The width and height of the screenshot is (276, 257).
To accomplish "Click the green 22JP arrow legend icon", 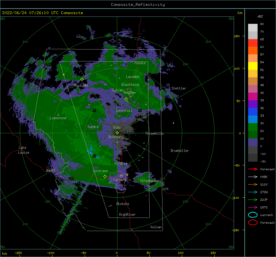I will [x=253, y=200].
